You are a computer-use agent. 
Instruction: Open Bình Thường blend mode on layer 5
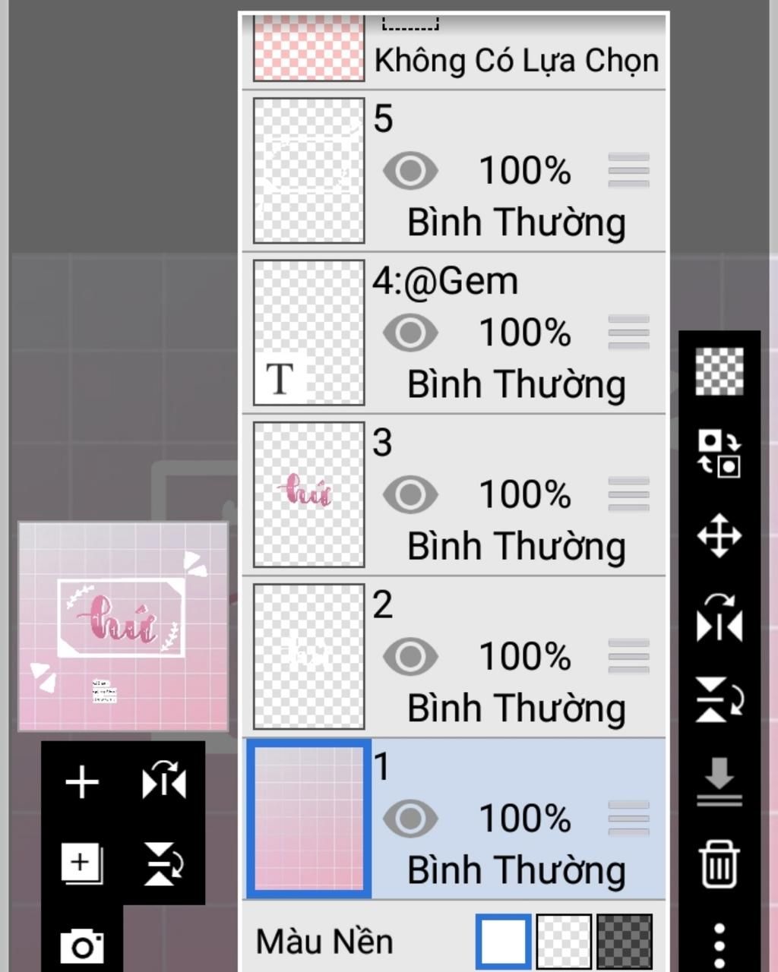517,222
